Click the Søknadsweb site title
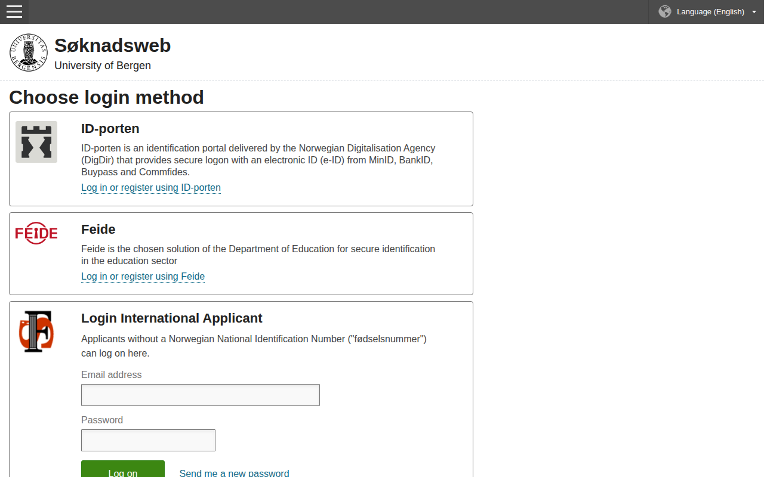Screen dimensions: 764x477 click(112, 45)
